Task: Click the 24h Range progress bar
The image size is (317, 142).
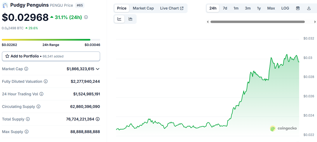Action: pyautogui.click(x=51, y=40)
